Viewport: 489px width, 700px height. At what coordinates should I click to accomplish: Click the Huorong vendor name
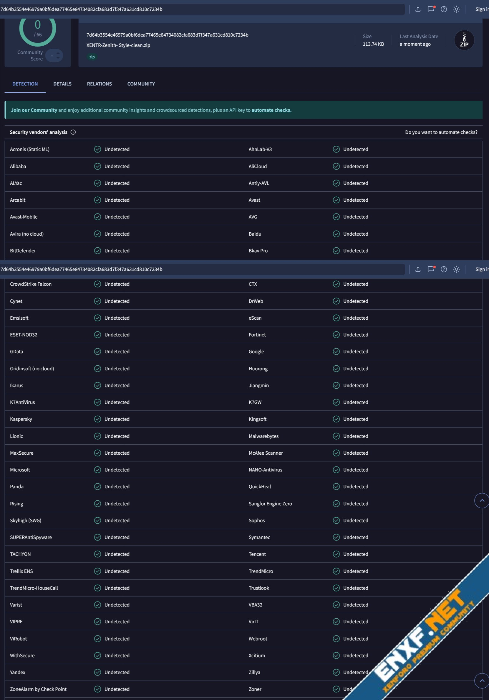tap(258, 369)
